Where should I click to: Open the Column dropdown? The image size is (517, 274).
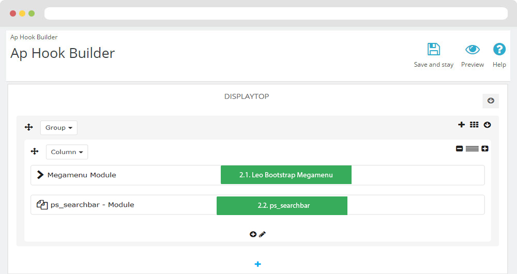(67, 152)
